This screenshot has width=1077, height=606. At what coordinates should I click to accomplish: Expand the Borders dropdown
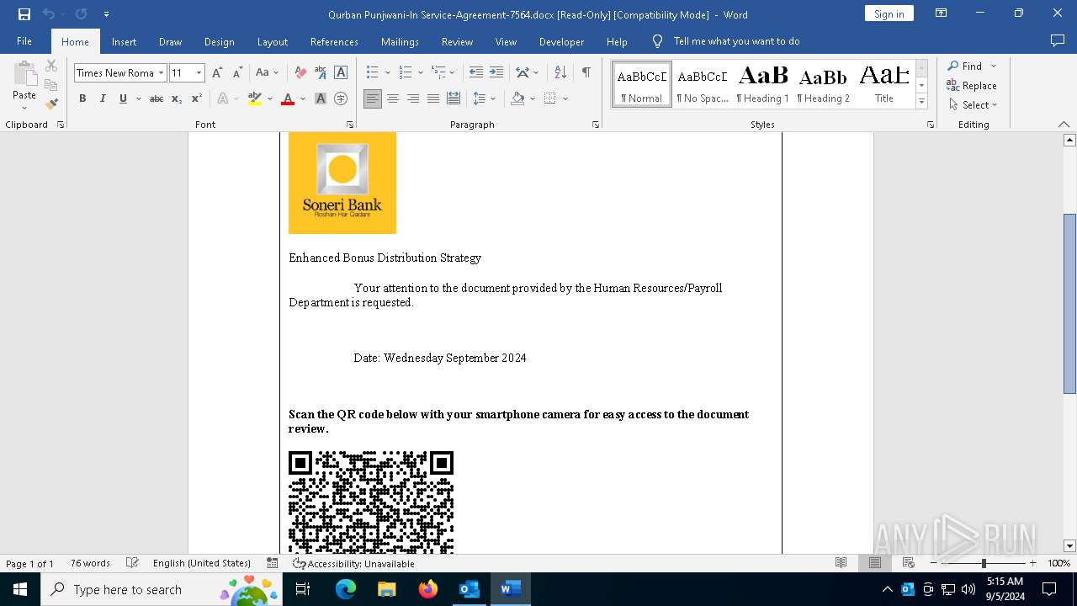[x=565, y=98]
